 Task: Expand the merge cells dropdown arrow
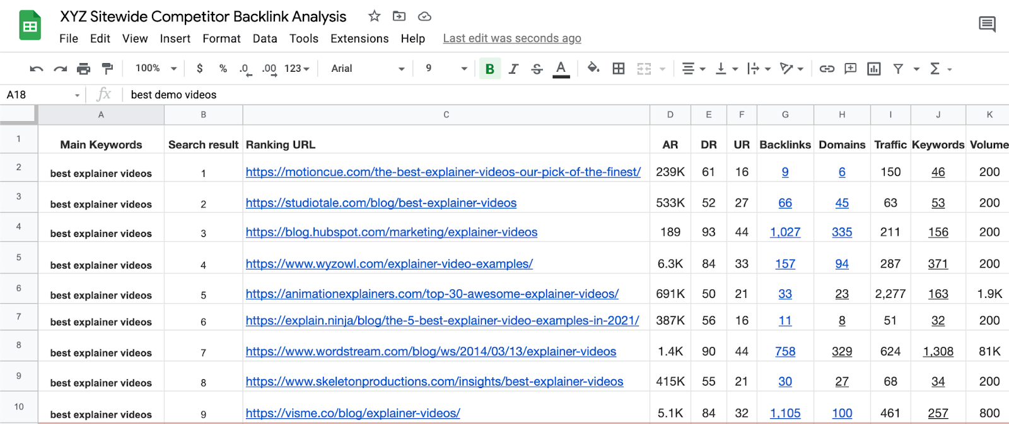(x=663, y=69)
